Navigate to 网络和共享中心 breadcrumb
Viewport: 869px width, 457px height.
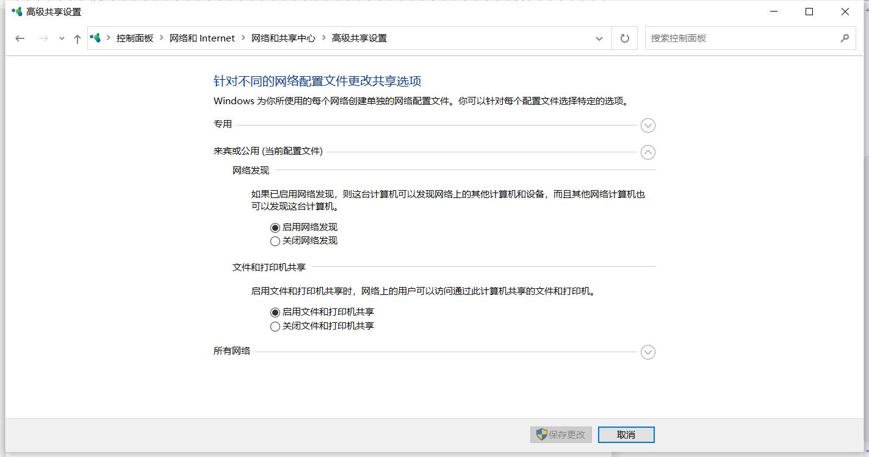pos(283,37)
